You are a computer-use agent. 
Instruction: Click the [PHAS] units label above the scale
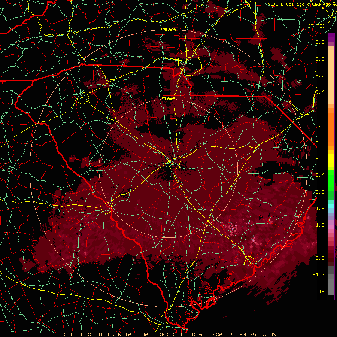click(316, 26)
